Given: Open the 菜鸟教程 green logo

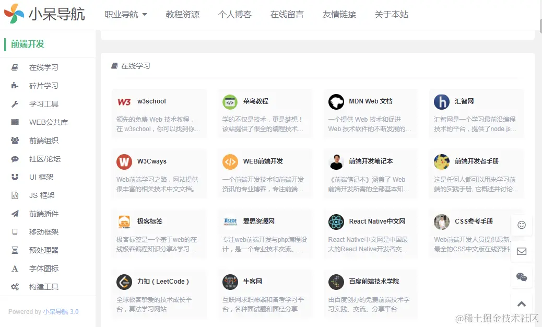Looking at the screenshot, I should pos(230,102).
